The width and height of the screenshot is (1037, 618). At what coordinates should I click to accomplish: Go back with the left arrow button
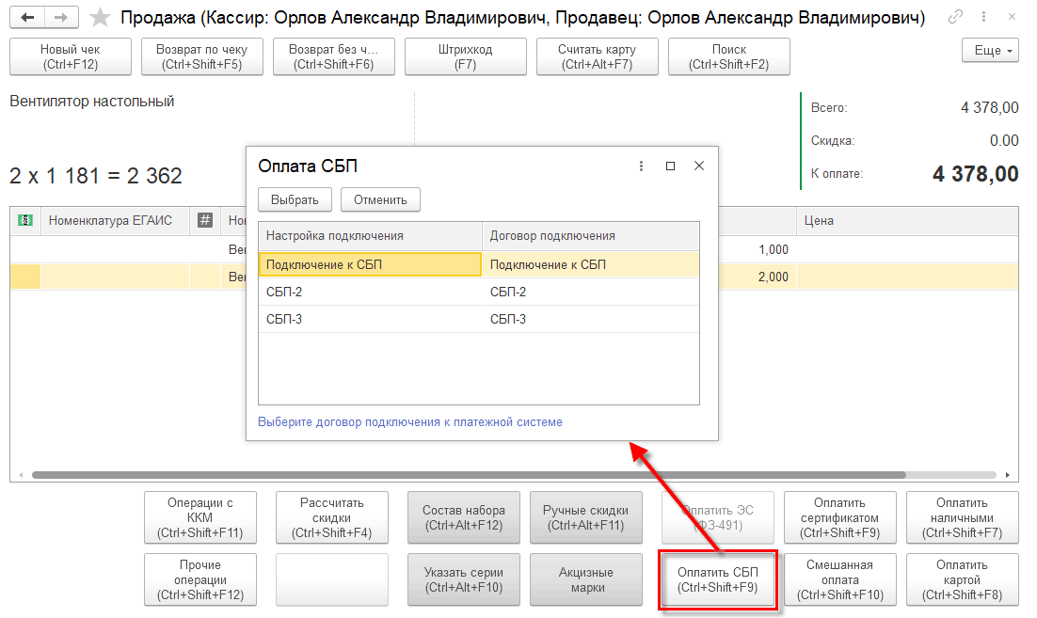pyautogui.click(x=27, y=17)
